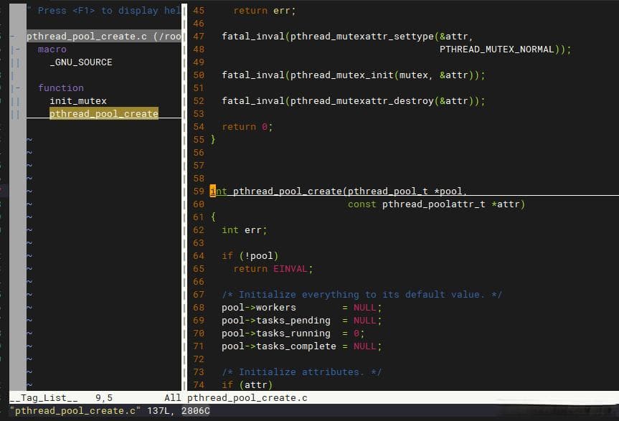This screenshot has width=619, height=421.
Task: Click 'const' keyword on line 60
Action: click(x=362, y=204)
